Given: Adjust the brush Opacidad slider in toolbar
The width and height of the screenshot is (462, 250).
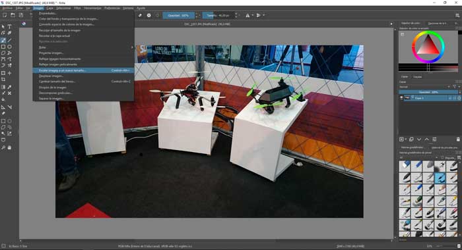Looking at the screenshot, I should pos(179,15).
